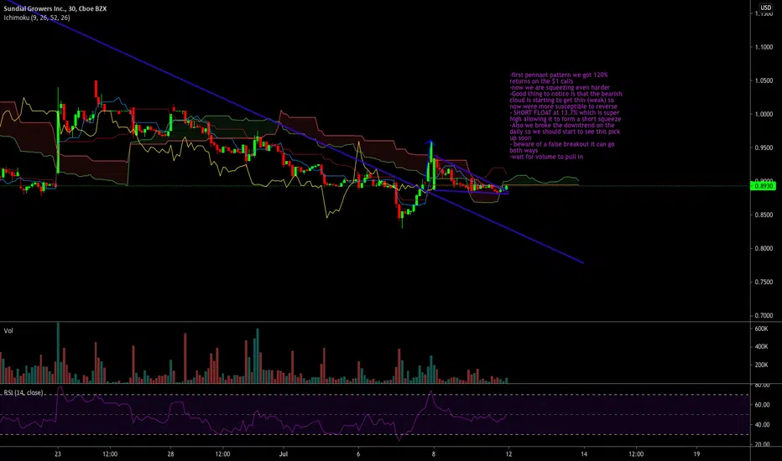Click the 40.00 RSI axis label
Viewport: 782px width, 461px height.
coord(762,425)
